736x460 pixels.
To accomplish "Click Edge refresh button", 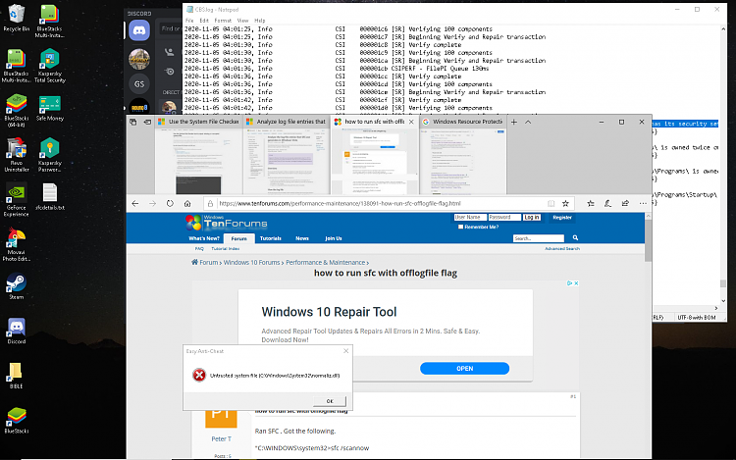I will 170,203.
